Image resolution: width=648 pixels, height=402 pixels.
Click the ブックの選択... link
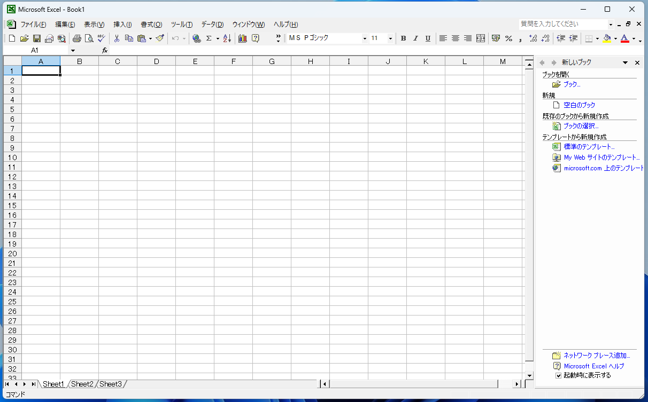pos(581,126)
